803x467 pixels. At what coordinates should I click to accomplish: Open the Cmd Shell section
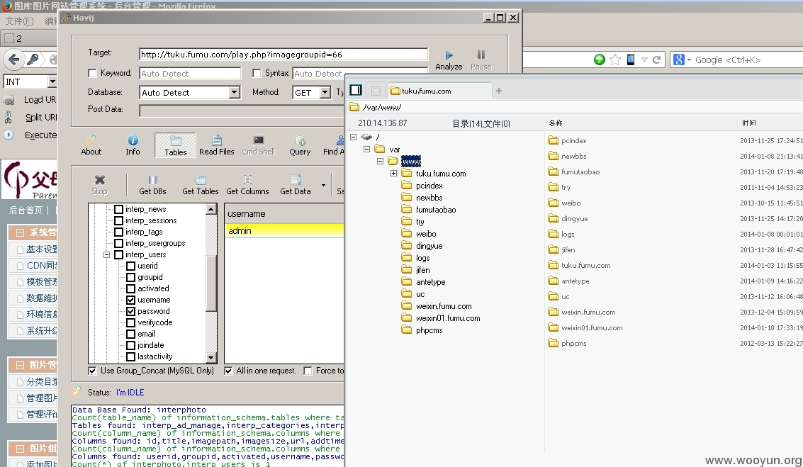(259, 145)
